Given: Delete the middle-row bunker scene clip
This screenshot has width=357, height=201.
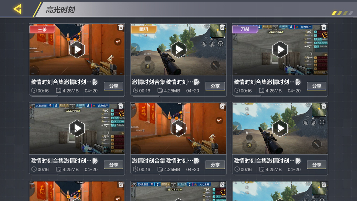Looking at the screenshot, I should click(x=121, y=106).
